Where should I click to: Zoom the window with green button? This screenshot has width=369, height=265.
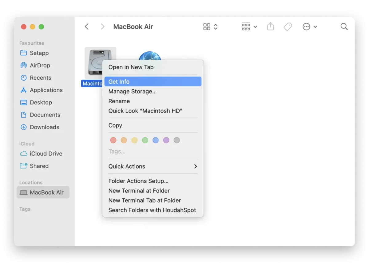pos(41,27)
